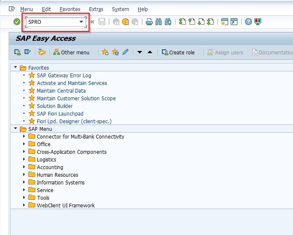Click the green Enter checkmark icon
This screenshot has width=293, height=235.
17,22
